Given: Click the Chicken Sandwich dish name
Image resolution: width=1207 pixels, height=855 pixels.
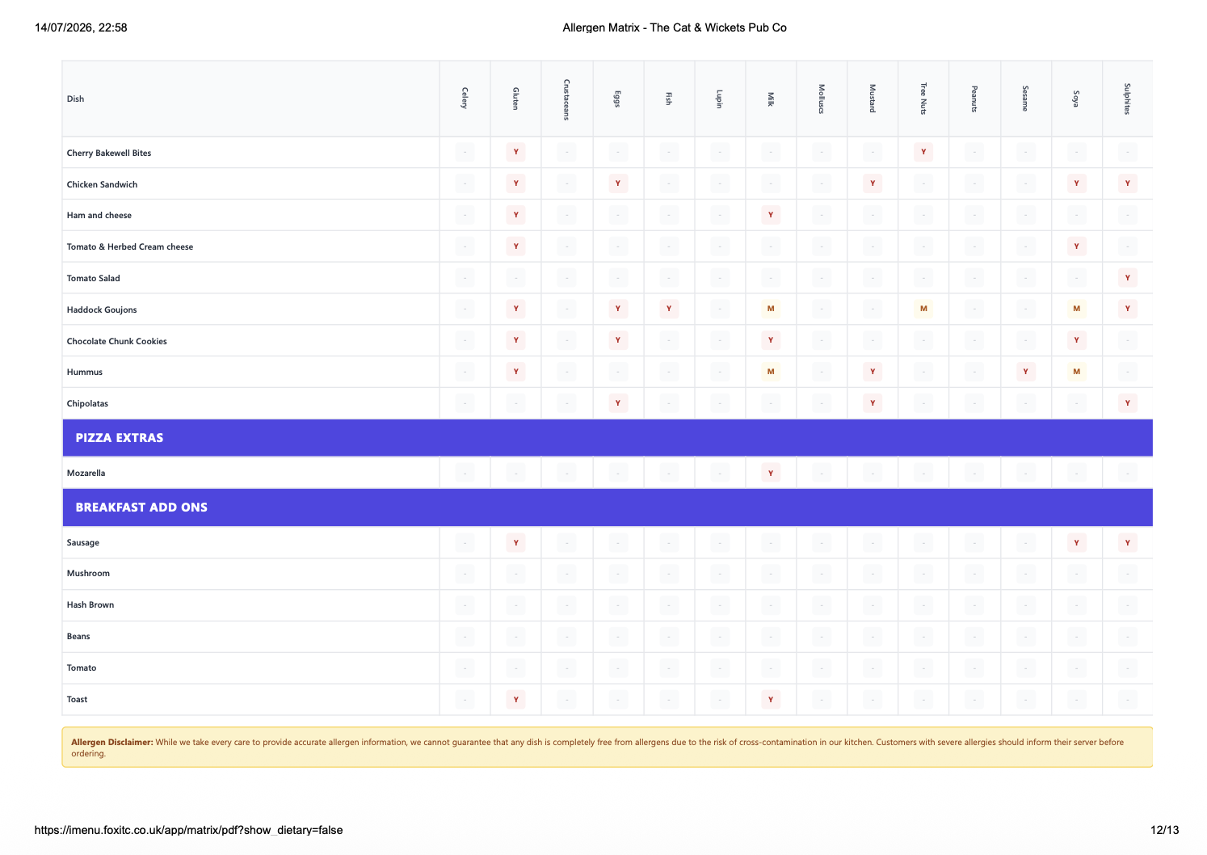Looking at the screenshot, I should click(102, 184).
